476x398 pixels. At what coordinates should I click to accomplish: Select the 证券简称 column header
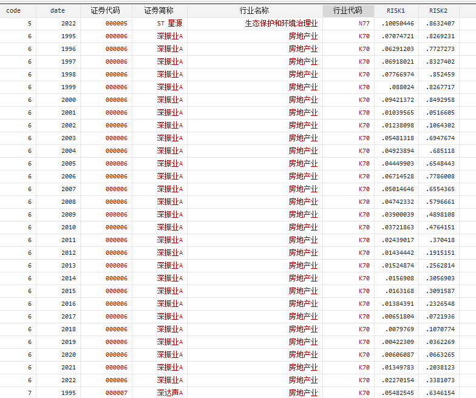click(x=159, y=10)
